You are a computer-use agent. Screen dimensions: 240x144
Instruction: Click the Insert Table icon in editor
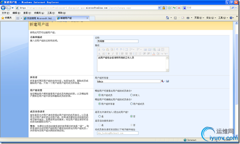[x=127, y=49]
